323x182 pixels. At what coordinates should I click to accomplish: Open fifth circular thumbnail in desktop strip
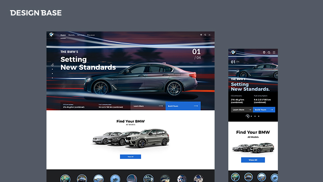(132, 178)
